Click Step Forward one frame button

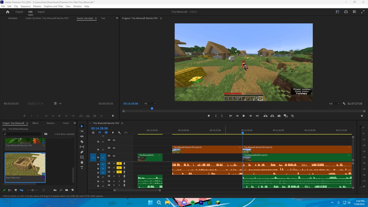pyautogui.click(x=251, y=116)
